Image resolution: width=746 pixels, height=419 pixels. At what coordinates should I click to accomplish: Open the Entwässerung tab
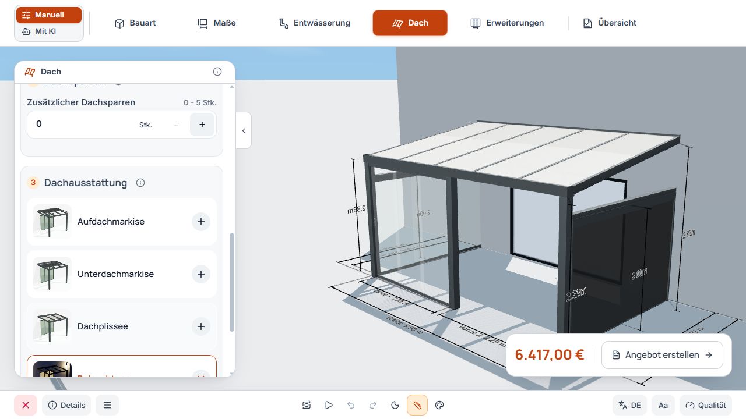click(314, 23)
